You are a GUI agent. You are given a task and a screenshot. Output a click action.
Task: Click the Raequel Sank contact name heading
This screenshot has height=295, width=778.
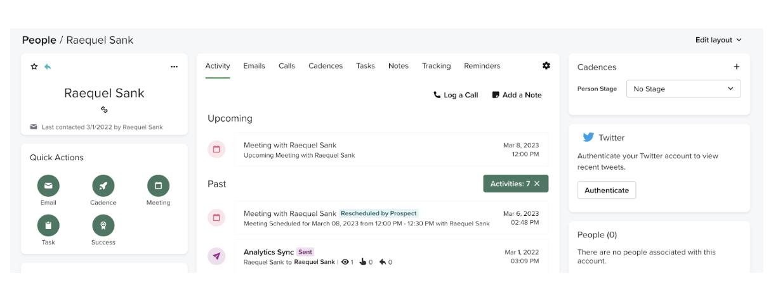(x=105, y=93)
